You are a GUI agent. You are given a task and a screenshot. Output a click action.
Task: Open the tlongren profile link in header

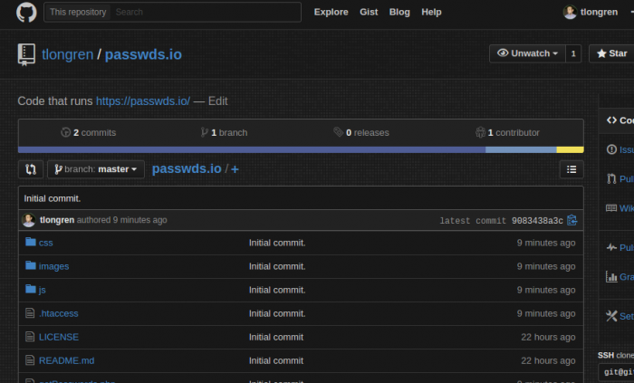599,12
